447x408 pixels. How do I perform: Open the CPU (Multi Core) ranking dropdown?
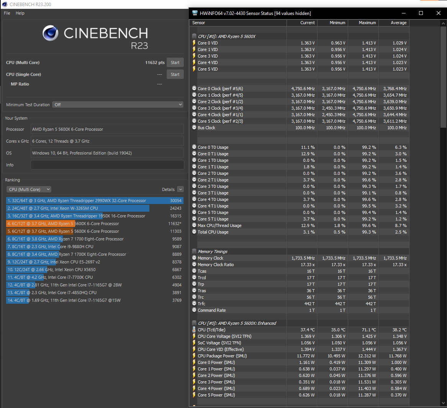[28, 189]
